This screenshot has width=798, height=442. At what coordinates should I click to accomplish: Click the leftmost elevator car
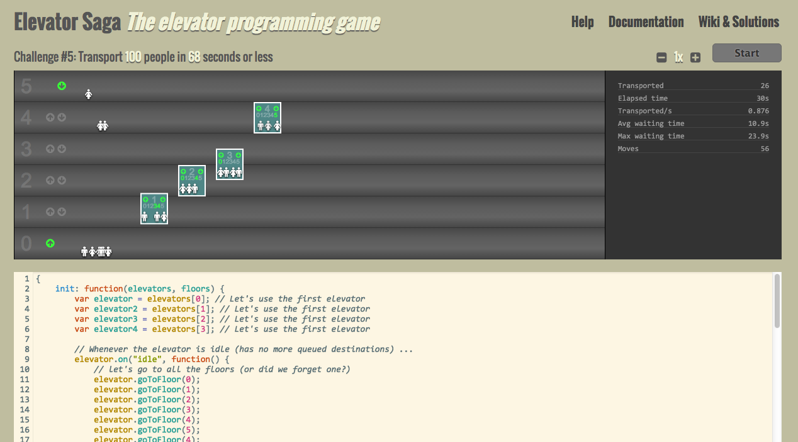click(154, 208)
